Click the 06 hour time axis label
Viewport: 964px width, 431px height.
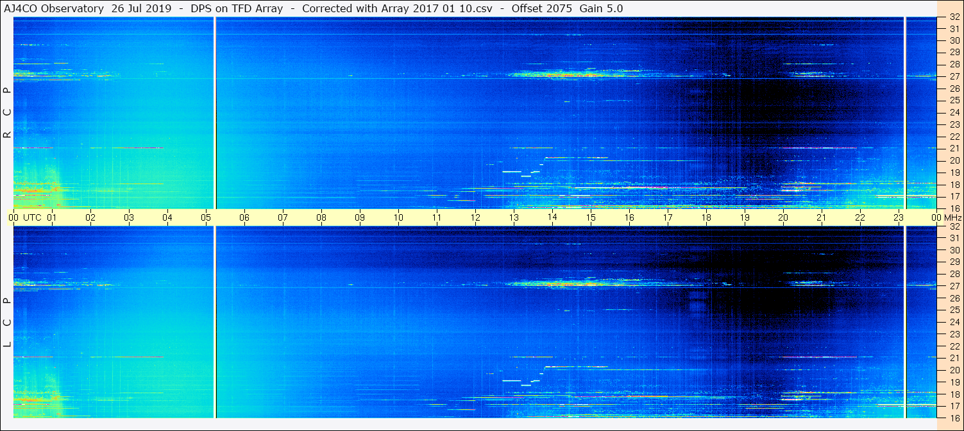(x=244, y=217)
